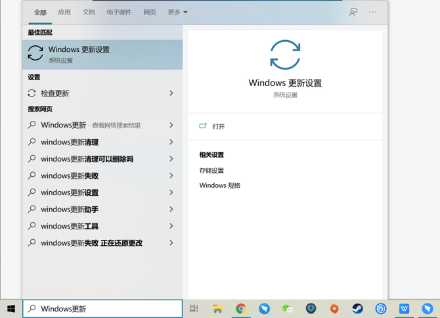Click 打开 to open Windows update settings
440x318 pixels.
coord(218,126)
